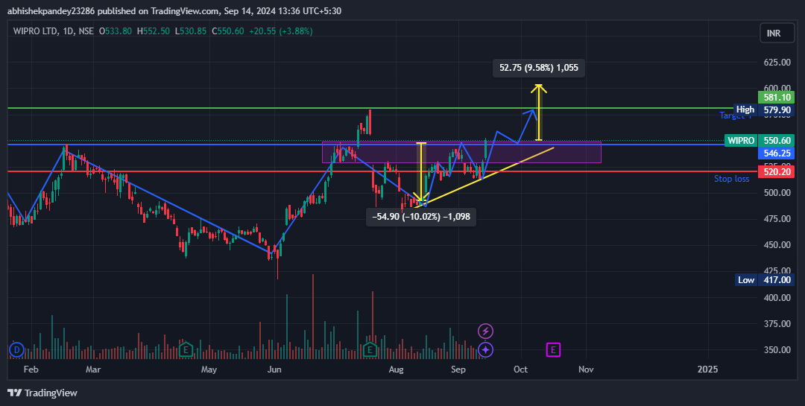Click the open value O533.80
The image size is (805, 406).
[x=116, y=31]
